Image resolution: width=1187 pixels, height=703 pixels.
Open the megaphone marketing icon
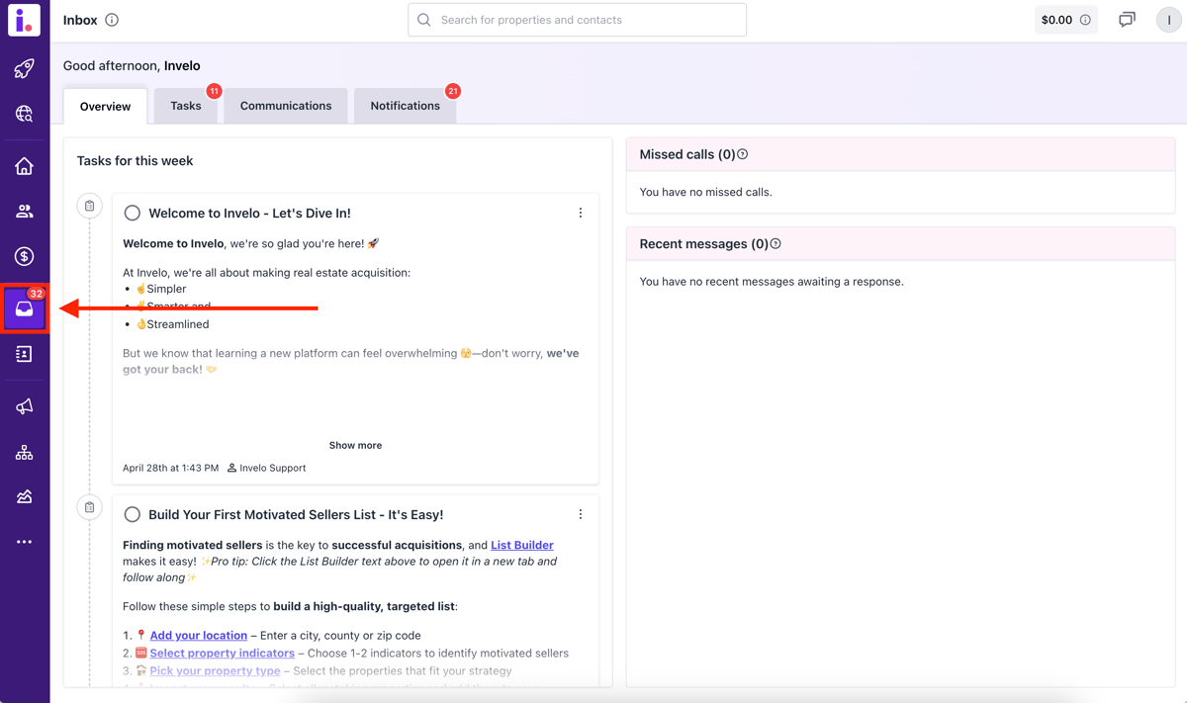[25, 406]
